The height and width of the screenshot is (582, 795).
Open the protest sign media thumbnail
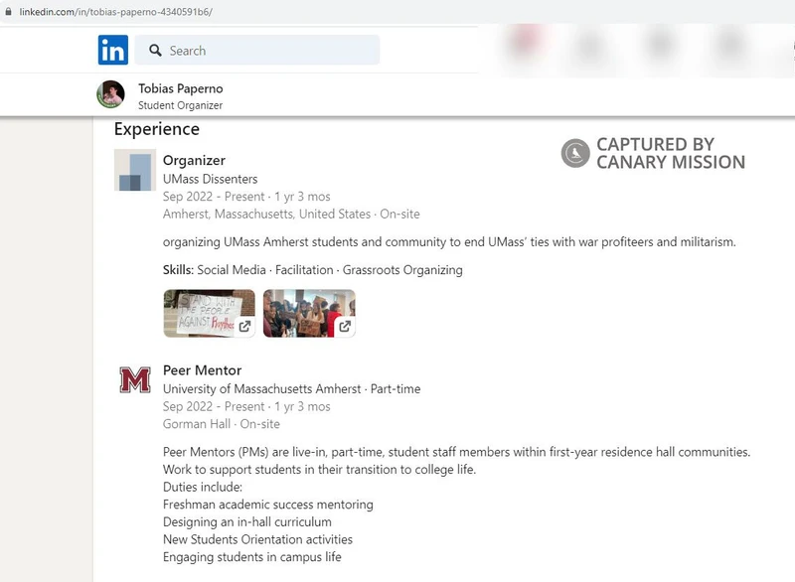(x=209, y=313)
